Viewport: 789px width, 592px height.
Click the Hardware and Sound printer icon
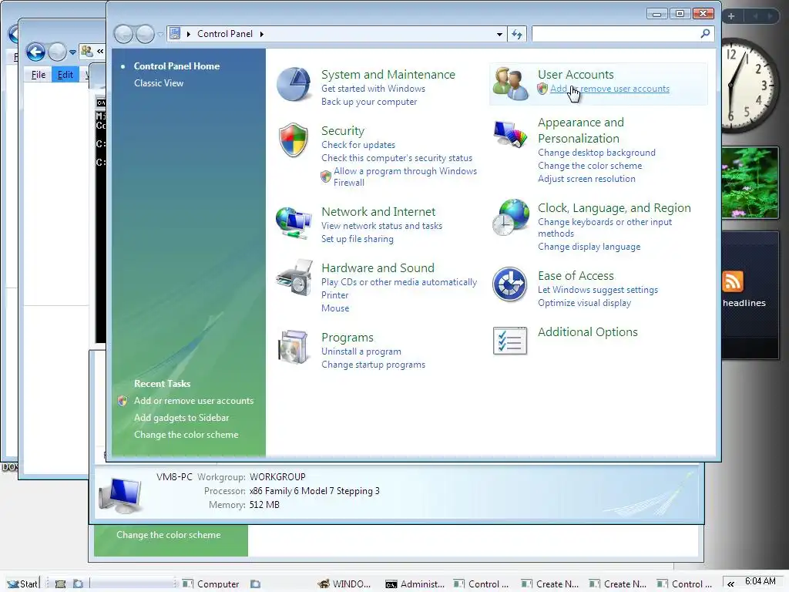click(x=294, y=277)
